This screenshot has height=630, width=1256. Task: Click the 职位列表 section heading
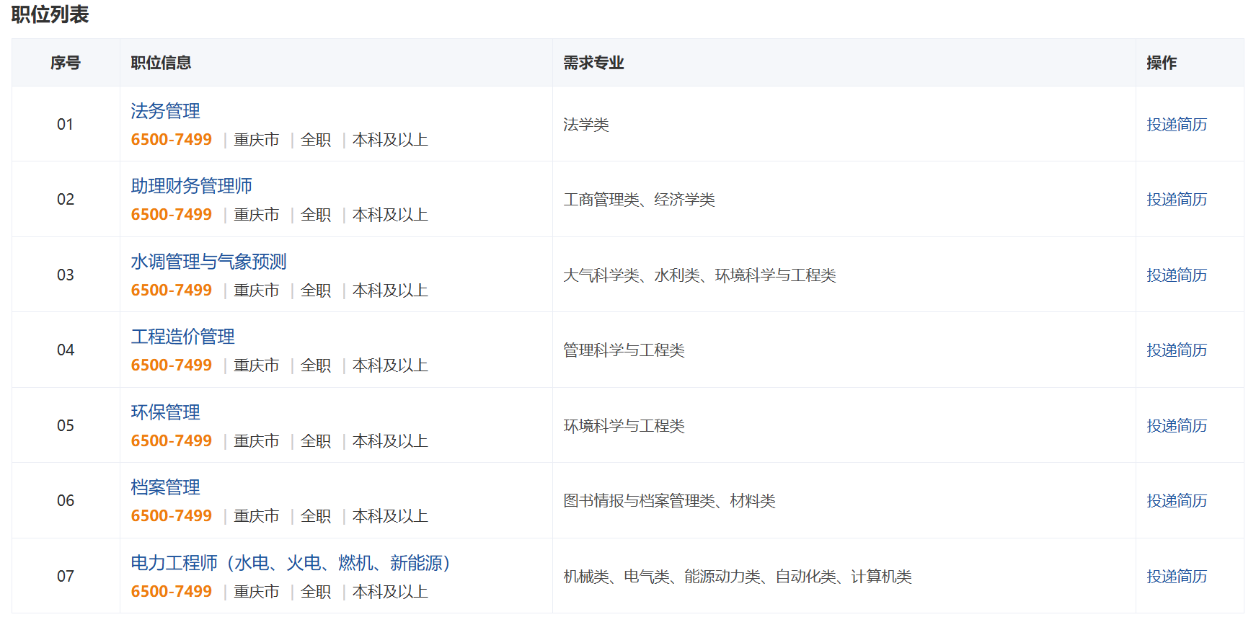click(x=50, y=14)
